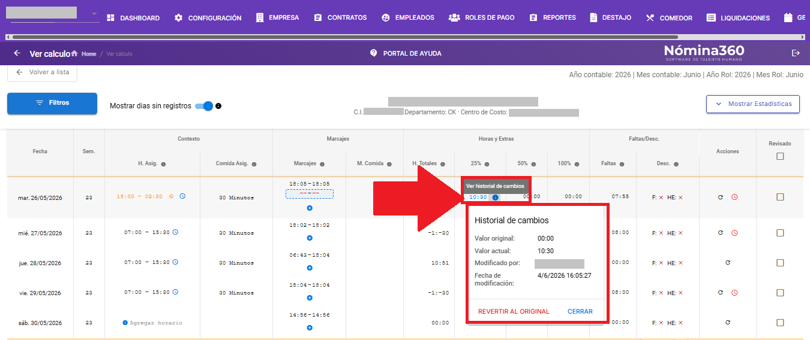810x340 pixels.
Task: Open the Reportes menu
Action: 553,18
